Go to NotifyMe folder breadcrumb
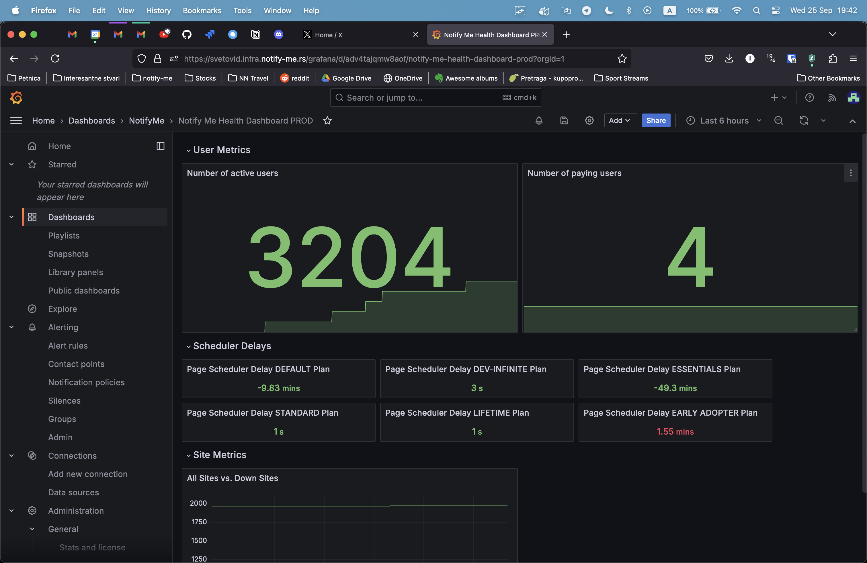867x563 pixels. tap(147, 120)
